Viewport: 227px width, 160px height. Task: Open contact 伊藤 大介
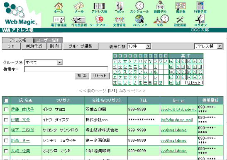20,120
